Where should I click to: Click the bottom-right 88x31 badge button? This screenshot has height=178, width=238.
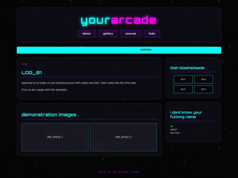coord(204,89)
